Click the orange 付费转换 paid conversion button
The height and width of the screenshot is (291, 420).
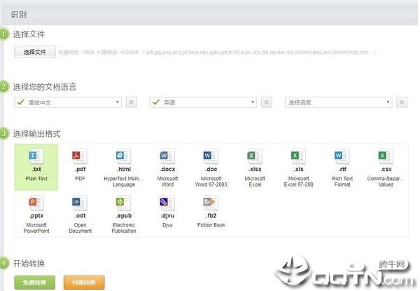84,283
